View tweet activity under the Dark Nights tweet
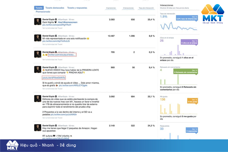 [x=52, y=28]
